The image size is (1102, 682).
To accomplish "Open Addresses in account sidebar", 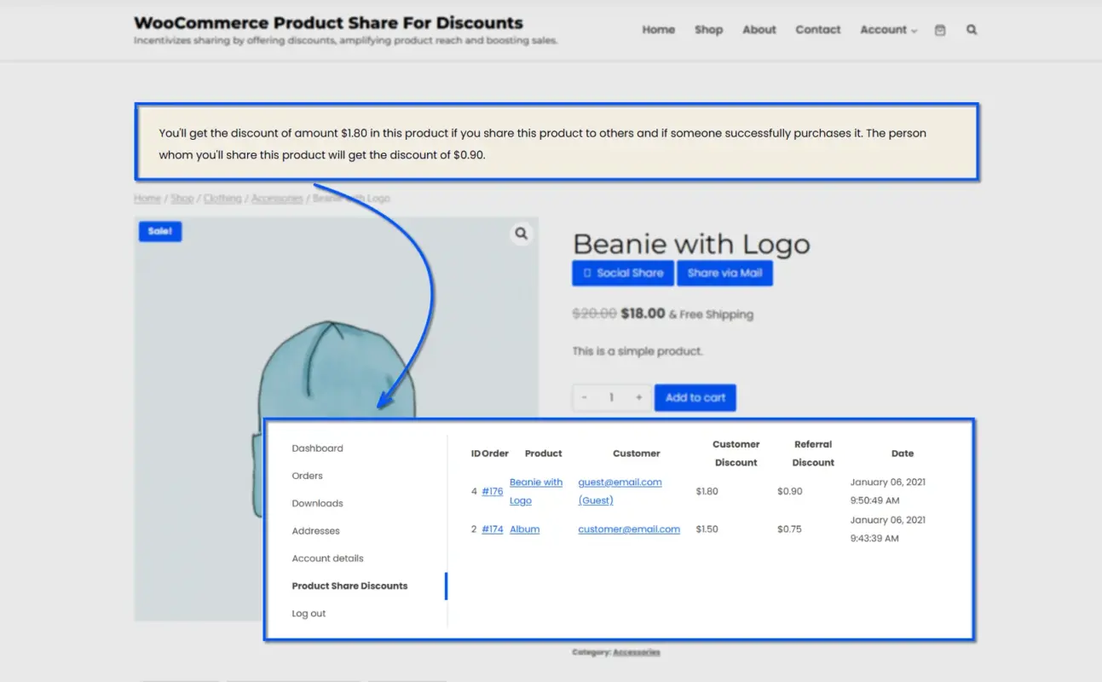I will 315,530.
